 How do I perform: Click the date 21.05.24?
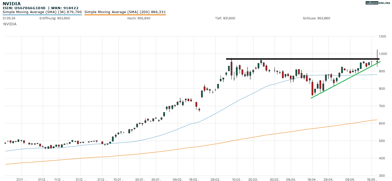[9, 18]
